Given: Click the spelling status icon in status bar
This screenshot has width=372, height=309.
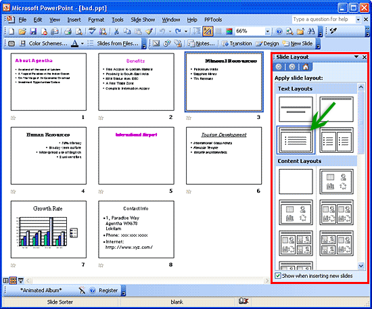Looking at the screenshot, I should click(x=243, y=301).
